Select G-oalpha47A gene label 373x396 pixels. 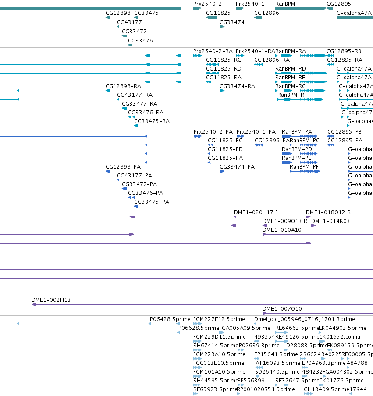(354, 13)
